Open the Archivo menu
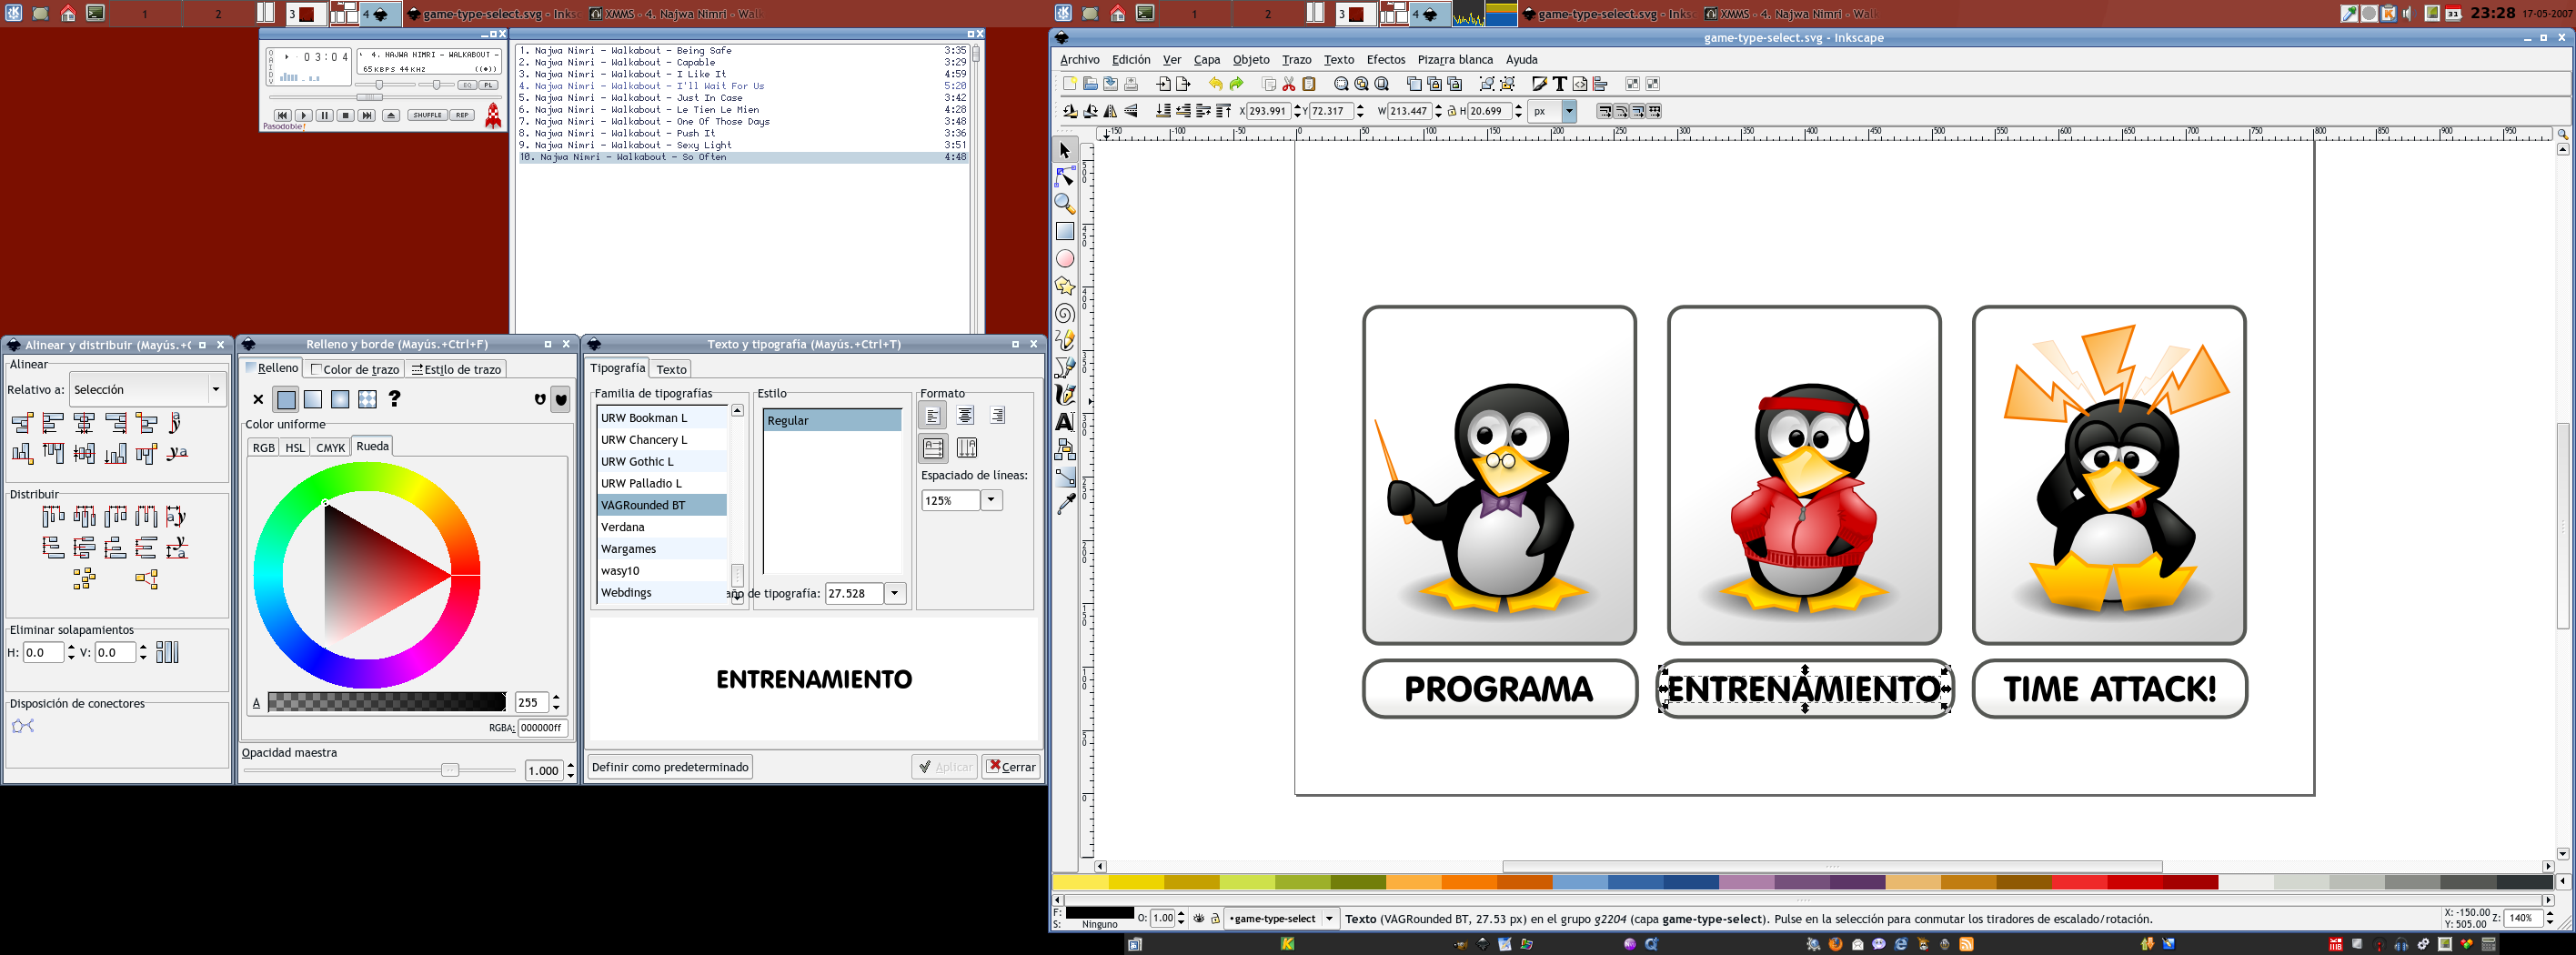 [x=1079, y=60]
